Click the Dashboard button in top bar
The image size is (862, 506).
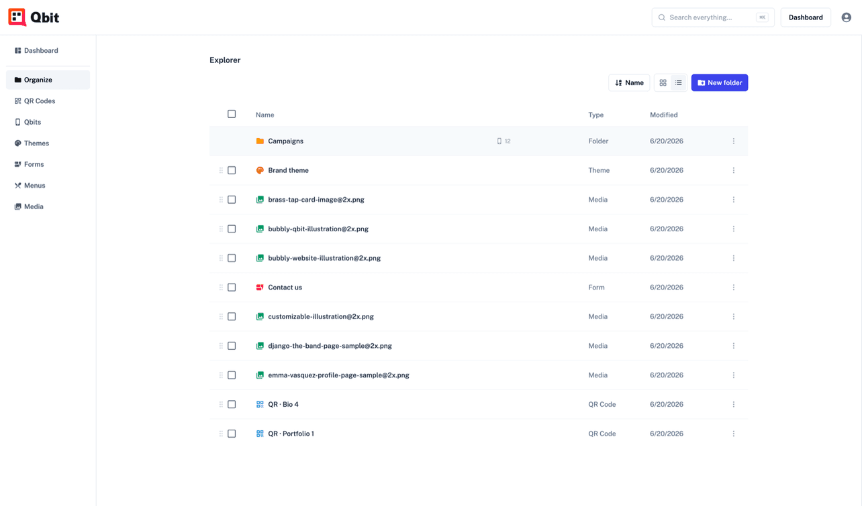point(806,17)
